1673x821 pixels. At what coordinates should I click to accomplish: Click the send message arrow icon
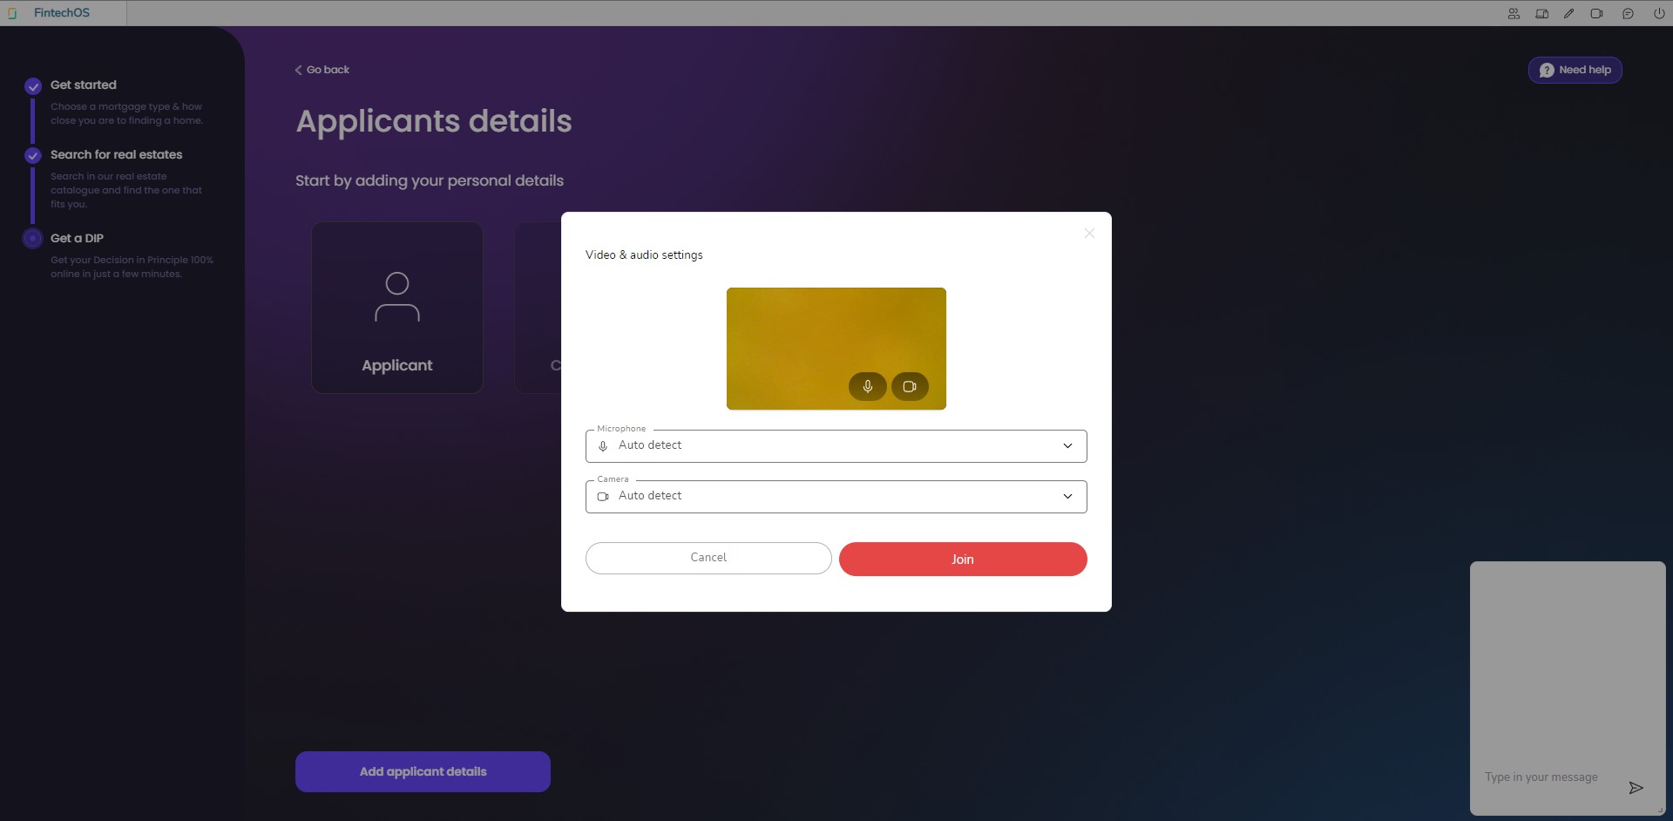(x=1636, y=788)
